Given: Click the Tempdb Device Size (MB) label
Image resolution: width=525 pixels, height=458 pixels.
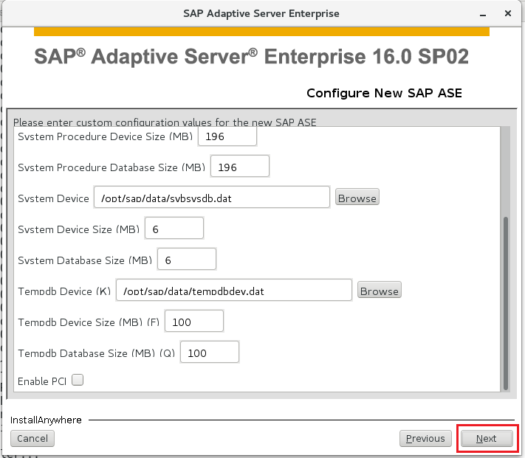Looking at the screenshot, I should [x=89, y=322].
